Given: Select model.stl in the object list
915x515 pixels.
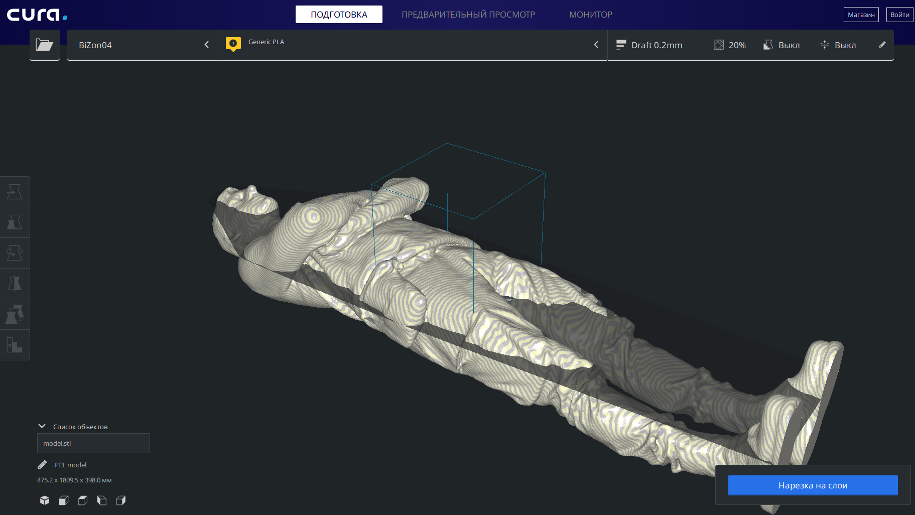Looking at the screenshot, I should pyautogui.click(x=93, y=443).
